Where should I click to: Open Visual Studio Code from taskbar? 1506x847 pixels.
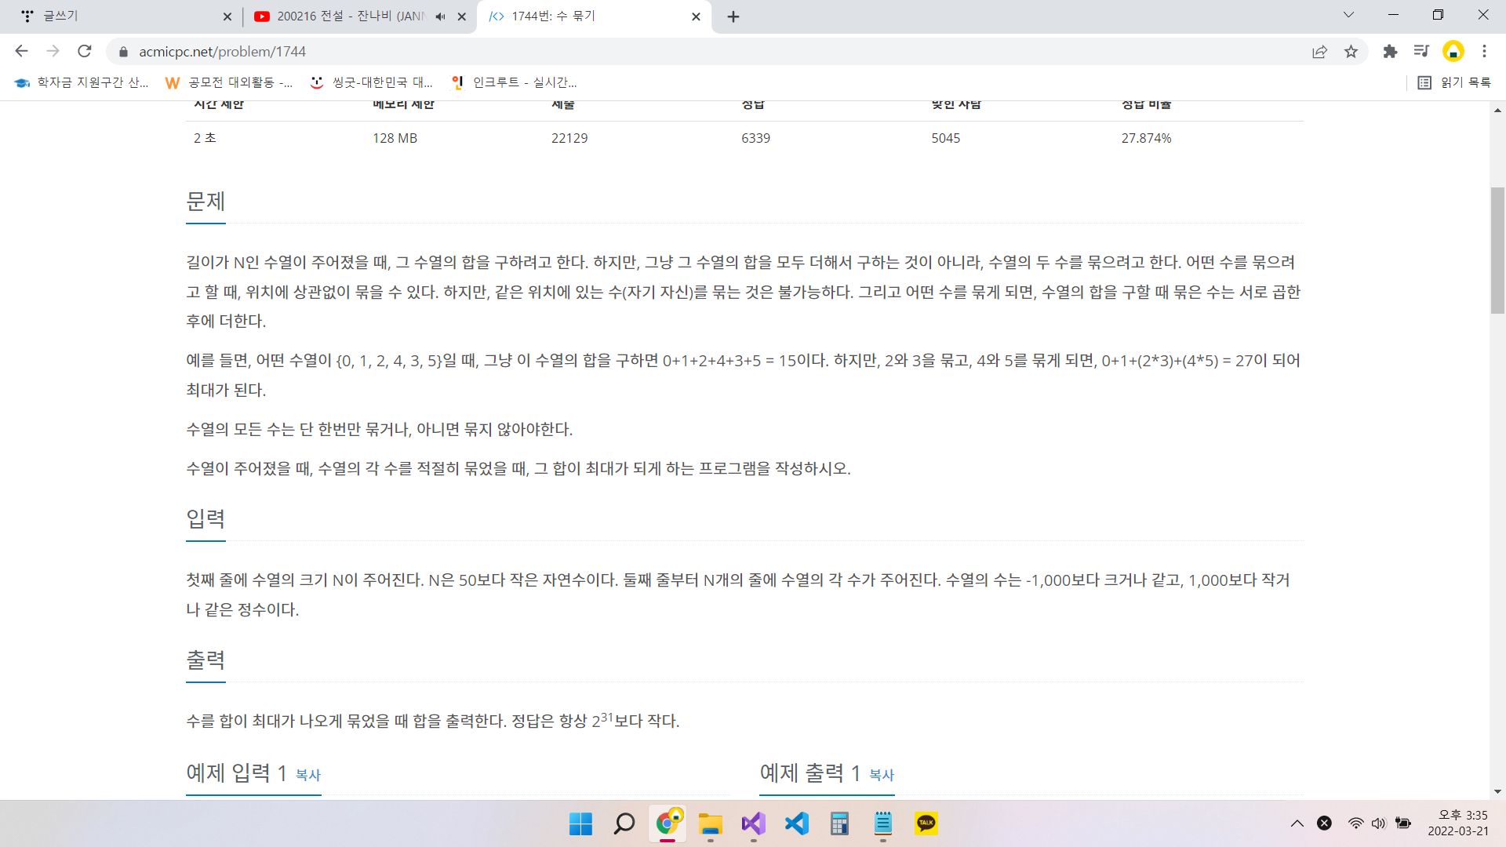796,823
